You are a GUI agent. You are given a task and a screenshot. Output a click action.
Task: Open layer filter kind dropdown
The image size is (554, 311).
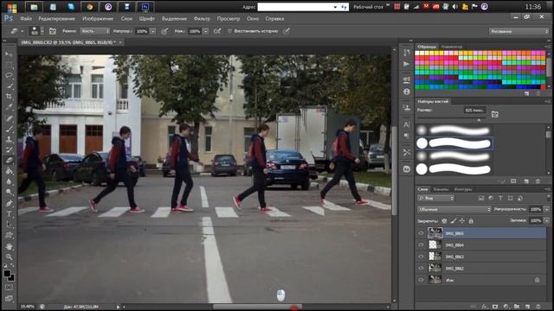click(435, 198)
